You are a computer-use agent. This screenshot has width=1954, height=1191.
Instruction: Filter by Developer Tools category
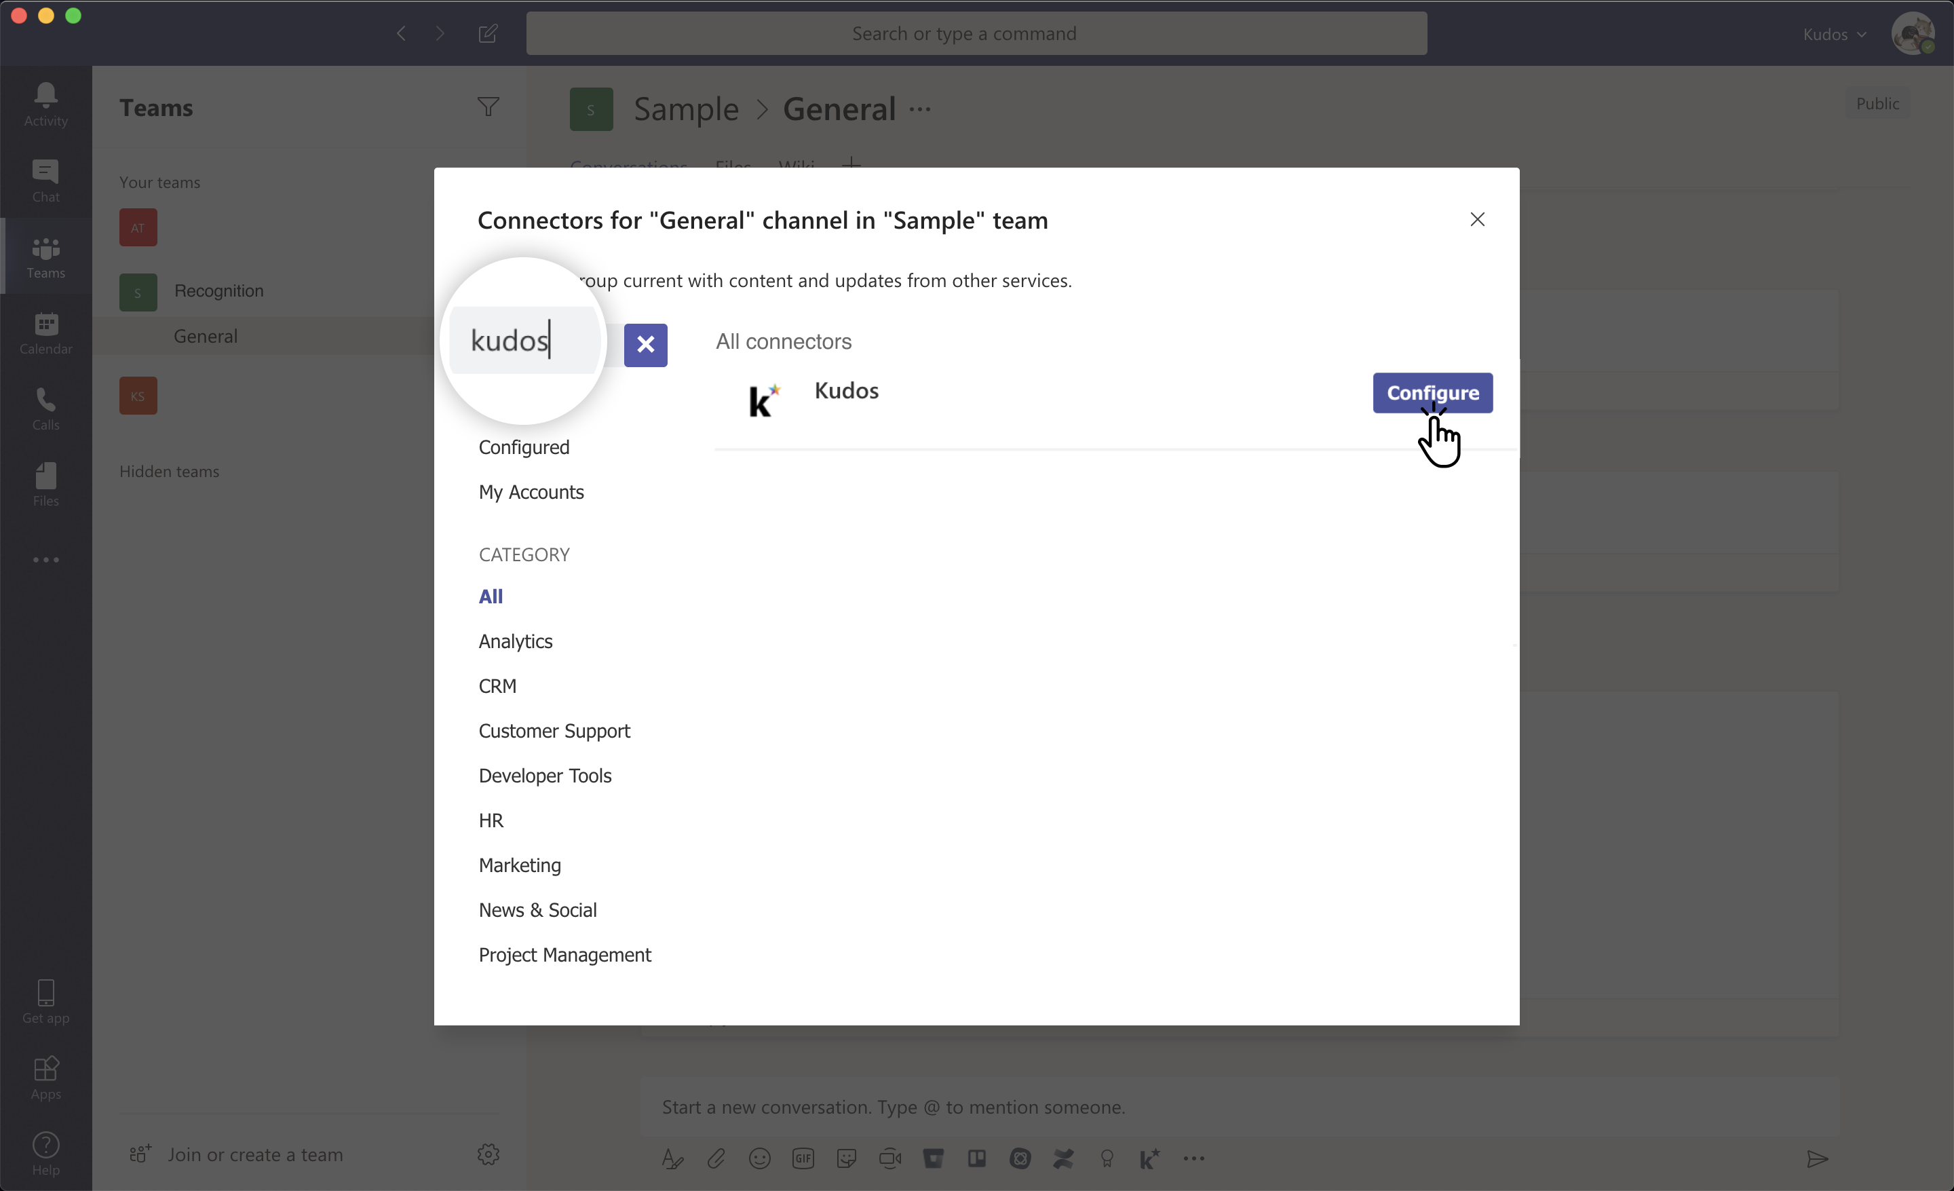[545, 776]
